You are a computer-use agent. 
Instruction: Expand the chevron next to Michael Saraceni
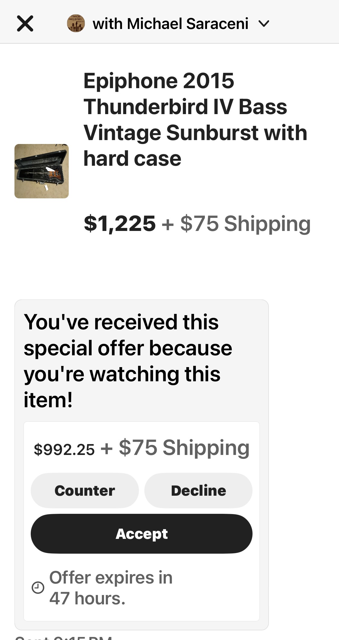tap(264, 24)
